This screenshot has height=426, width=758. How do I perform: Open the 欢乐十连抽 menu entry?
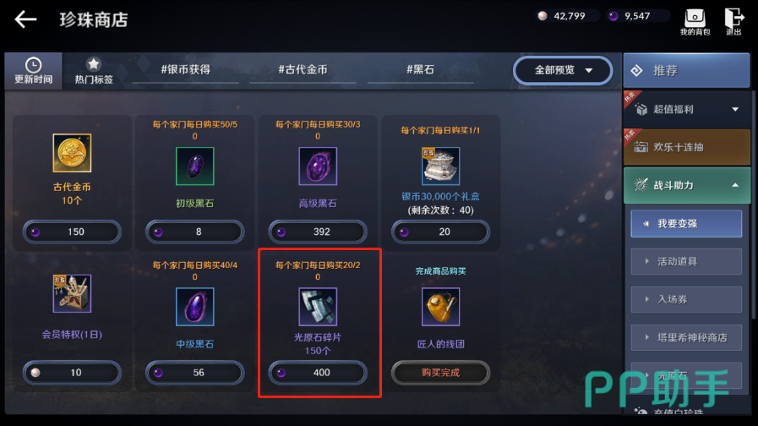pyautogui.click(x=686, y=147)
